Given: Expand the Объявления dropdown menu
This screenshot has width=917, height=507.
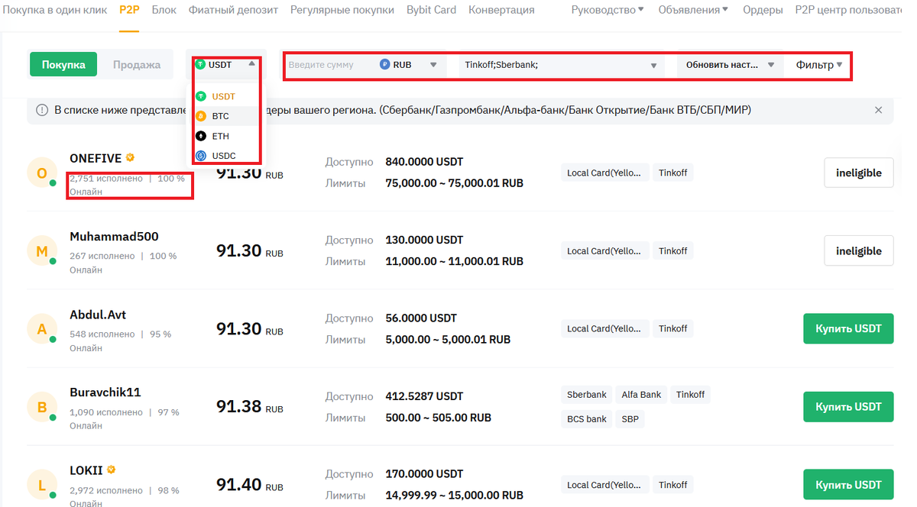Looking at the screenshot, I should (692, 10).
